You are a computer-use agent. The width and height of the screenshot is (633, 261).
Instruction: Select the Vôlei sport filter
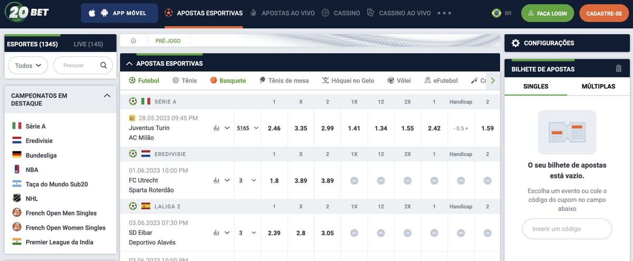(399, 81)
